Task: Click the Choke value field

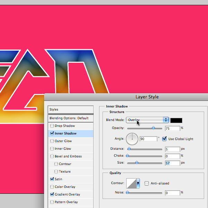Action: (172, 156)
